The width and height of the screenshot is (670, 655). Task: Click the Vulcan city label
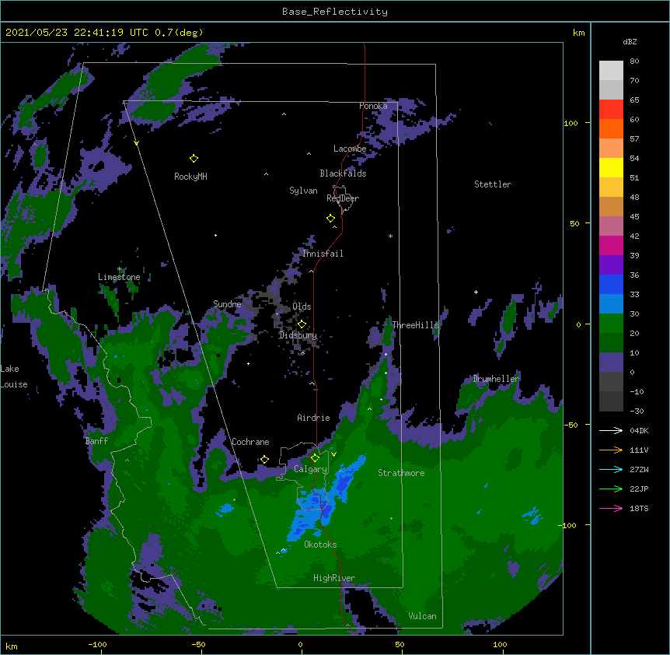pos(422,616)
